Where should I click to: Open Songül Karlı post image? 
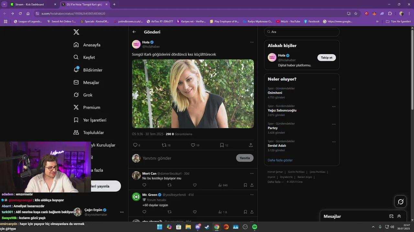tap(193, 94)
